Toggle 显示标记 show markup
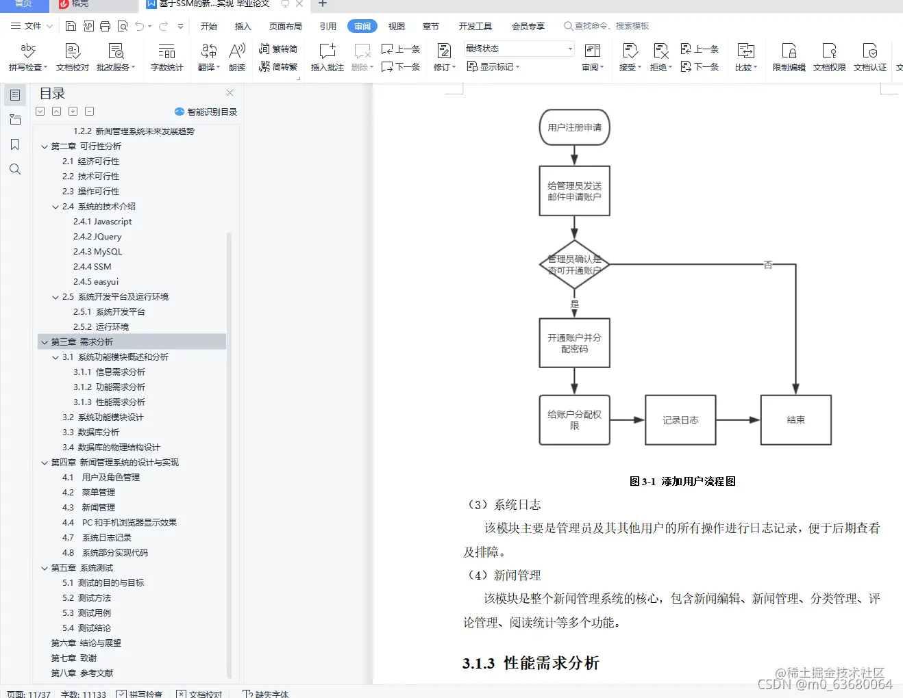The image size is (903, 698). (493, 66)
